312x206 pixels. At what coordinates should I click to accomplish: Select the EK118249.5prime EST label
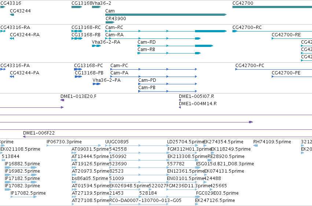pyautogui.click(x=231, y=149)
